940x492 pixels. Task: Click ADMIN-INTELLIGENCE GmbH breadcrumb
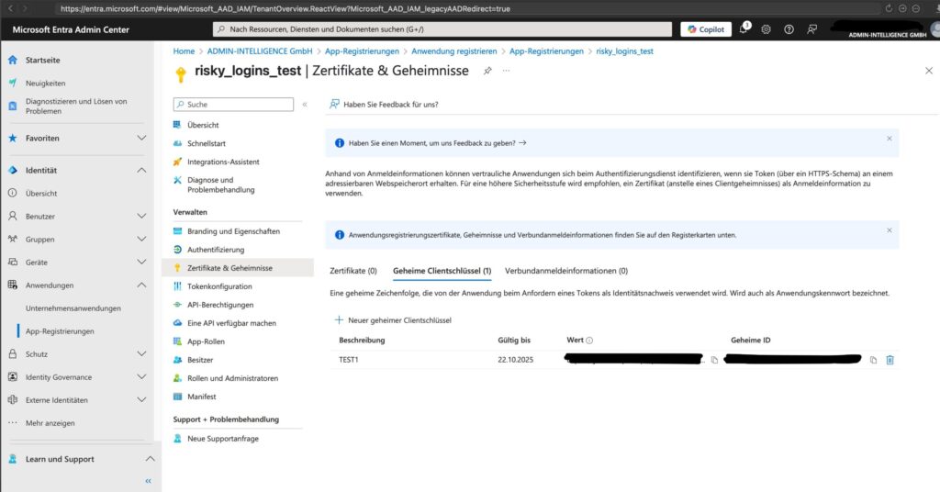(x=260, y=51)
